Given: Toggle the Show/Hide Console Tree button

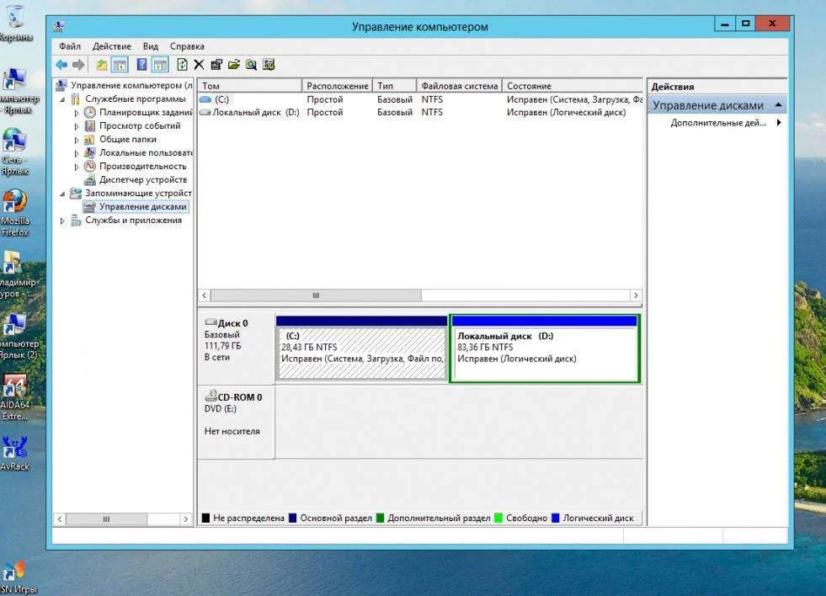Looking at the screenshot, I should click(120, 65).
